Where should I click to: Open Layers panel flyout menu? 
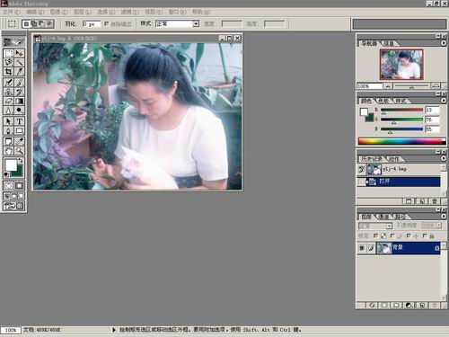[x=444, y=217]
